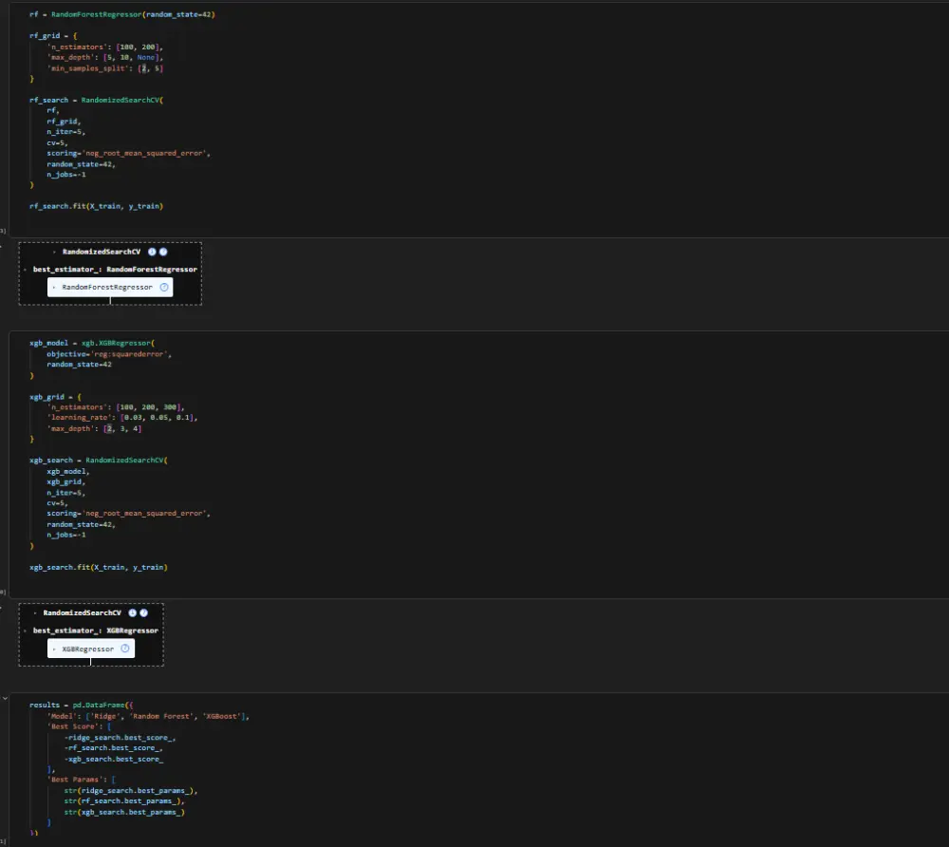949x847 pixels.
Task: Click xgb_model = xgb.XGBRegressor( line
Action: (92, 344)
